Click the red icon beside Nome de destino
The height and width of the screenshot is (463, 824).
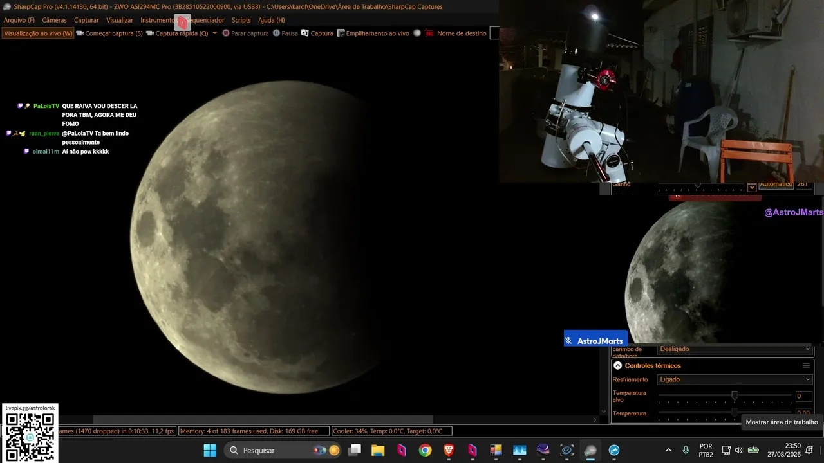(x=429, y=33)
